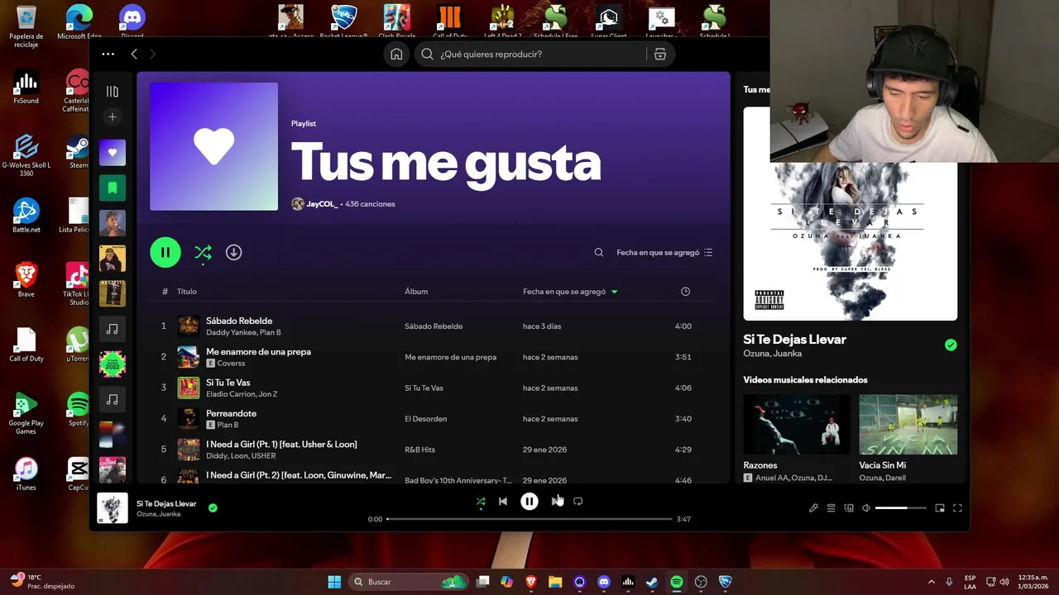This screenshot has height=595, width=1059.
Task: Toggle repeat mode
Action: pyautogui.click(x=578, y=502)
